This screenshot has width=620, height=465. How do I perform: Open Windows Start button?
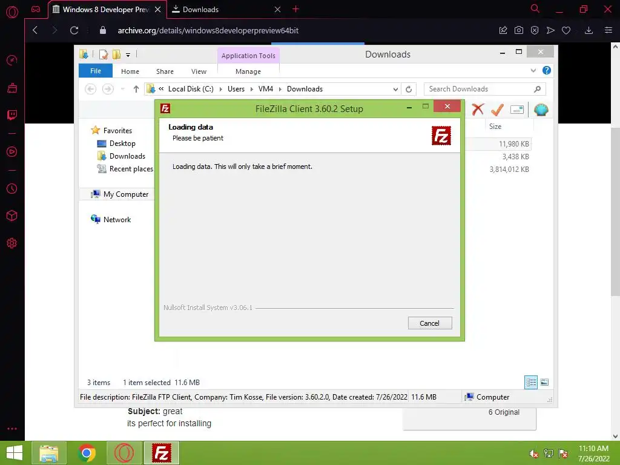[x=15, y=453]
